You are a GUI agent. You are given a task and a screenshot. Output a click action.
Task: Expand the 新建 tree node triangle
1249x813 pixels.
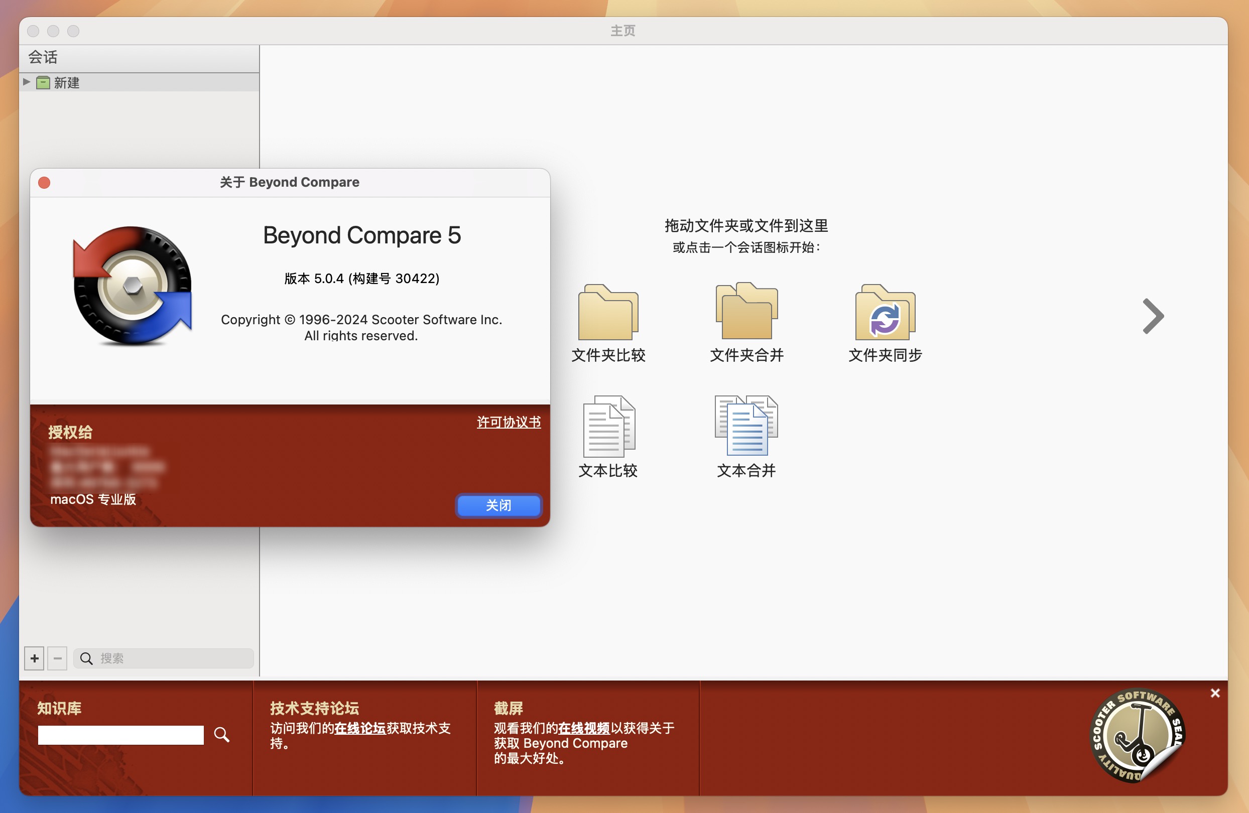pyautogui.click(x=26, y=82)
